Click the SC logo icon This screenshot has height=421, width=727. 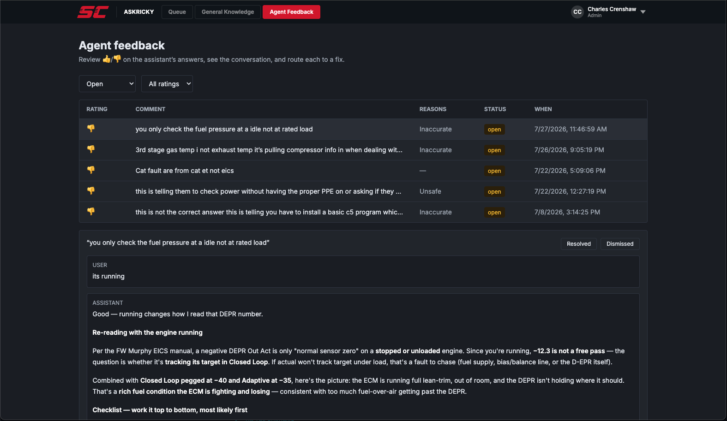[x=93, y=12]
